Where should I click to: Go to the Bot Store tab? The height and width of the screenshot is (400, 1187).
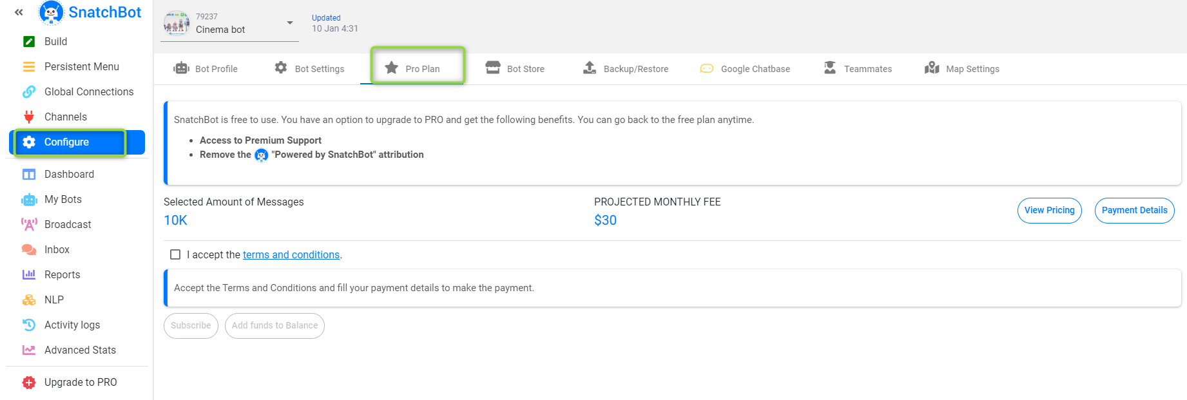click(x=515, y=69)
